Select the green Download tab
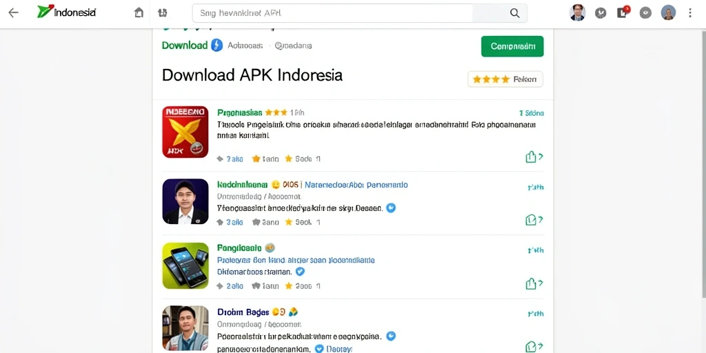706x353 pixels. [x=185, y=45]
